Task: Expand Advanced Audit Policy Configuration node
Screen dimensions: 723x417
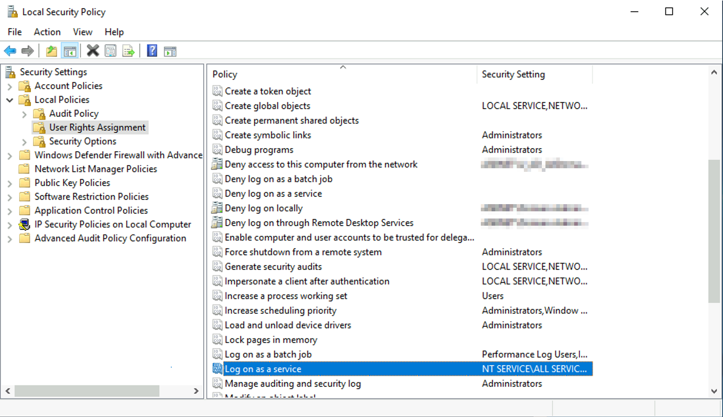Action: coord(10,239)
